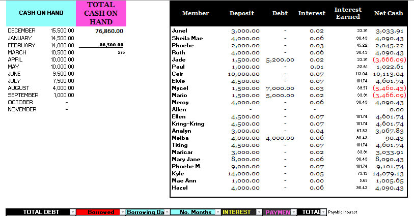This screenshot has height=216, width=414.
Task: Open the TOTAL column filter dropdown
Action: (323, 212)
